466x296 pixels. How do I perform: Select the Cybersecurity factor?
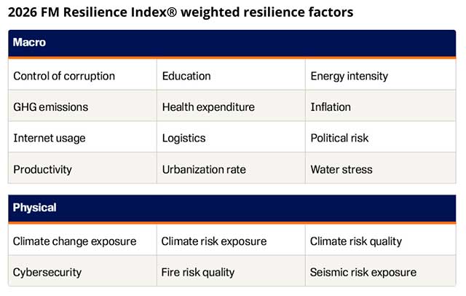(47, 272)
